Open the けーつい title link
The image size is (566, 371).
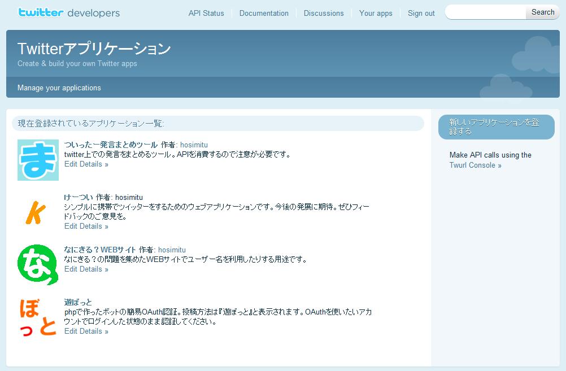[x=79, y=198]
